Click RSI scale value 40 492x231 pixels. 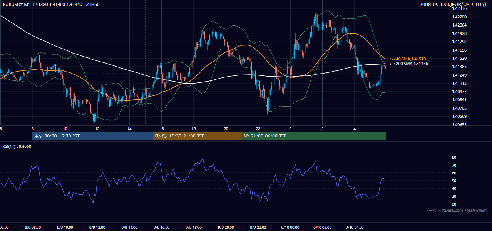coord(454,188)
